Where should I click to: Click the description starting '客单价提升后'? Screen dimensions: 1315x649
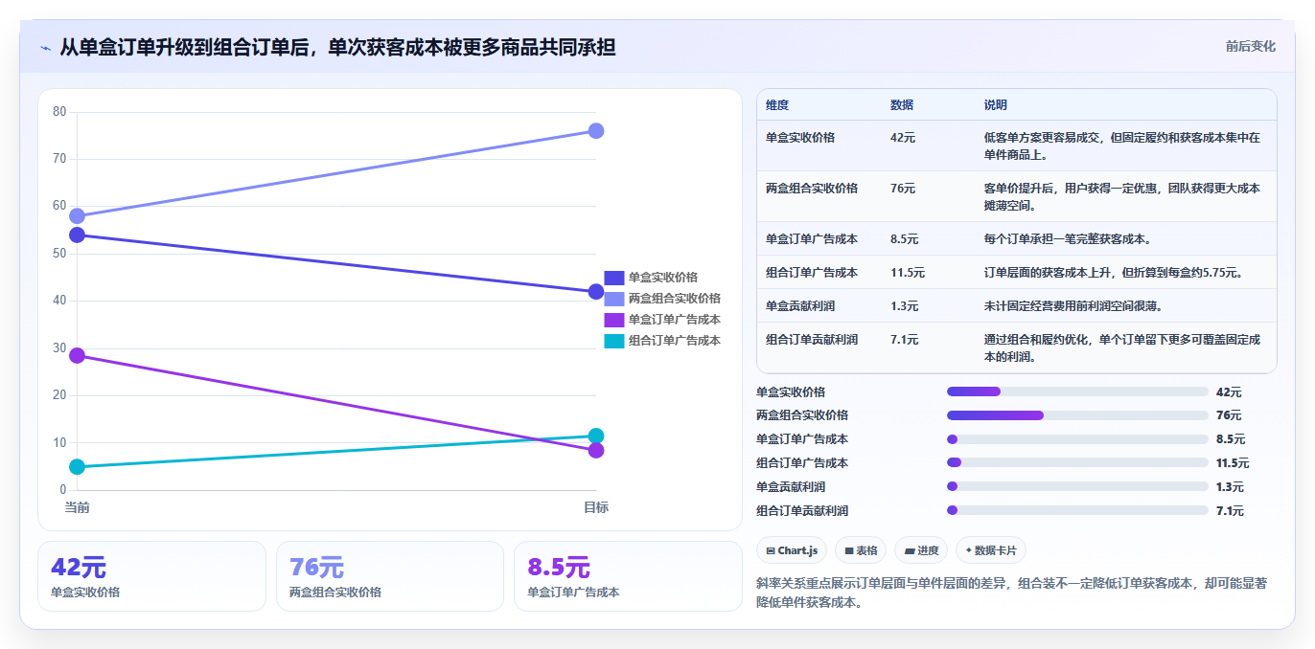(1122, 197)
